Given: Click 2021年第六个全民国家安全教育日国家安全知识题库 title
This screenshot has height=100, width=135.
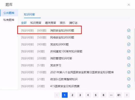Looking at the screenshot, I should click(82, 72).
